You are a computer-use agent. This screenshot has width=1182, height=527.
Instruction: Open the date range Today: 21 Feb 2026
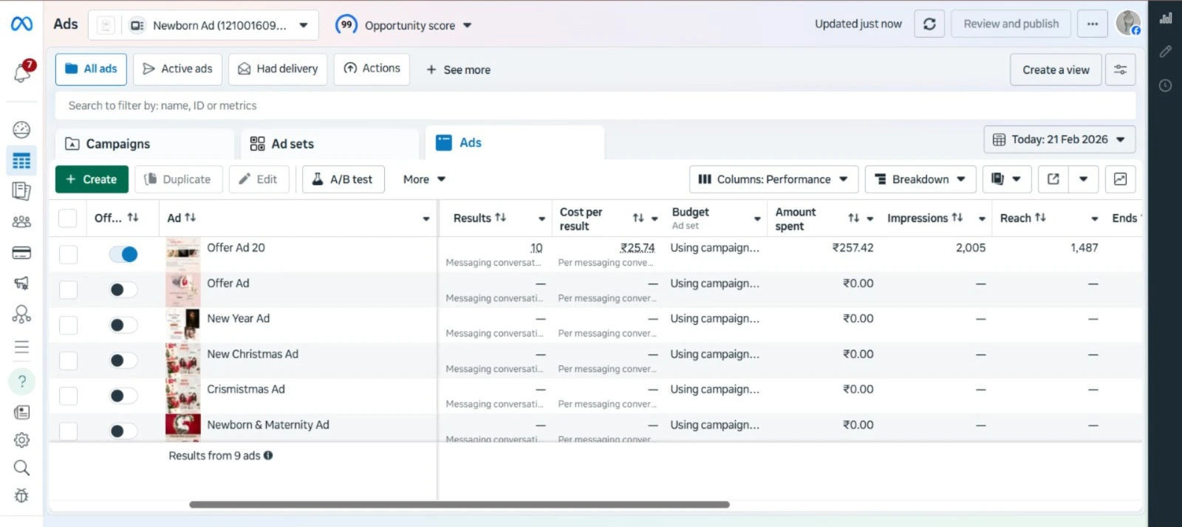click(1059, 139)
